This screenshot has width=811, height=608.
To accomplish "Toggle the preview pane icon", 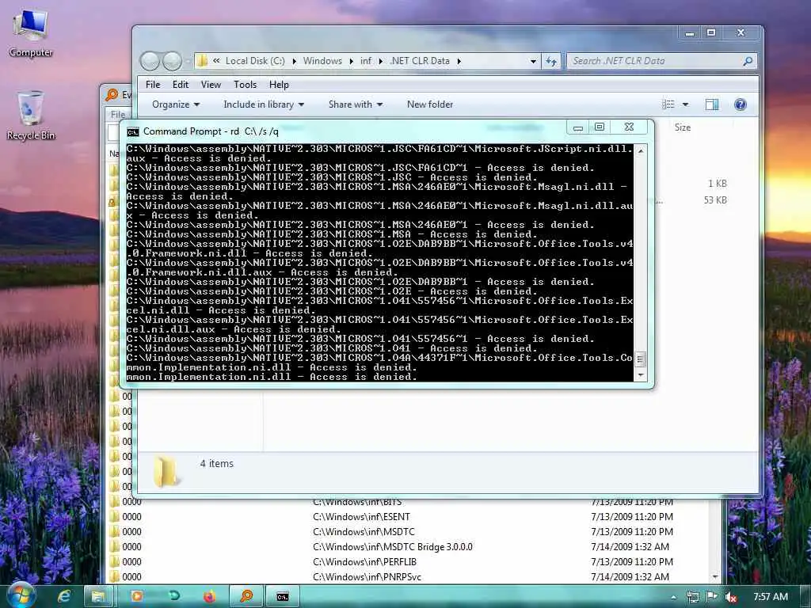I will coord(712,104).
